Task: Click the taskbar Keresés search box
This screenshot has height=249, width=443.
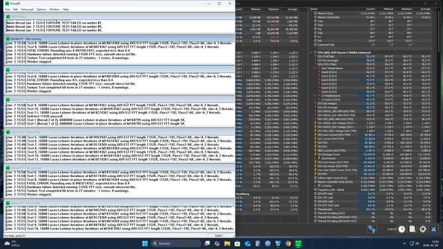Action: tap(176, 243)
